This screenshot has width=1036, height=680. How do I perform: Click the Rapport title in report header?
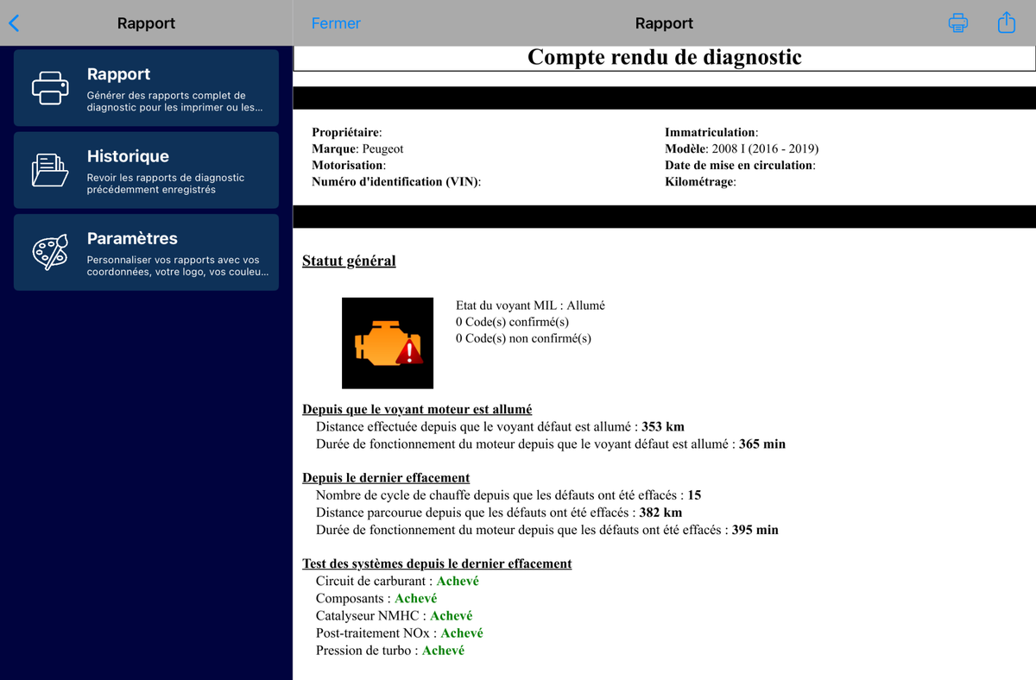pyautogui.click(x=664, y=23)
